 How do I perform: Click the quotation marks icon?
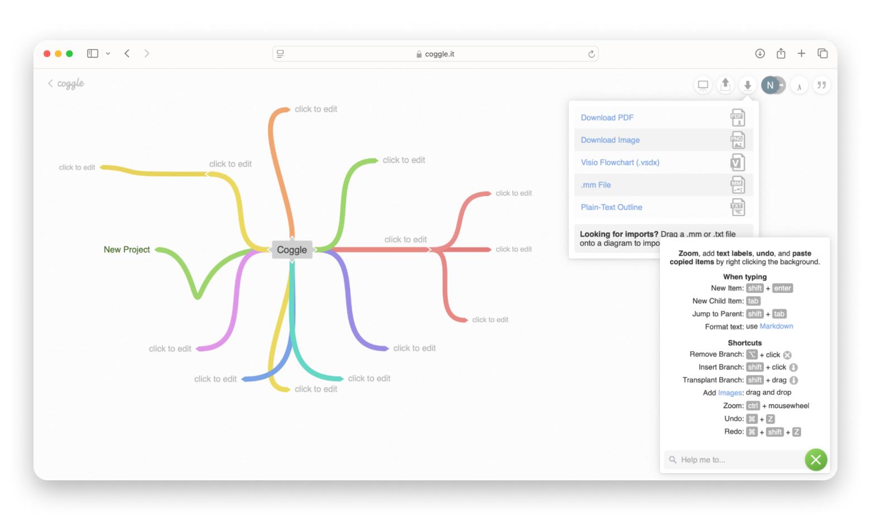[821, 85]
